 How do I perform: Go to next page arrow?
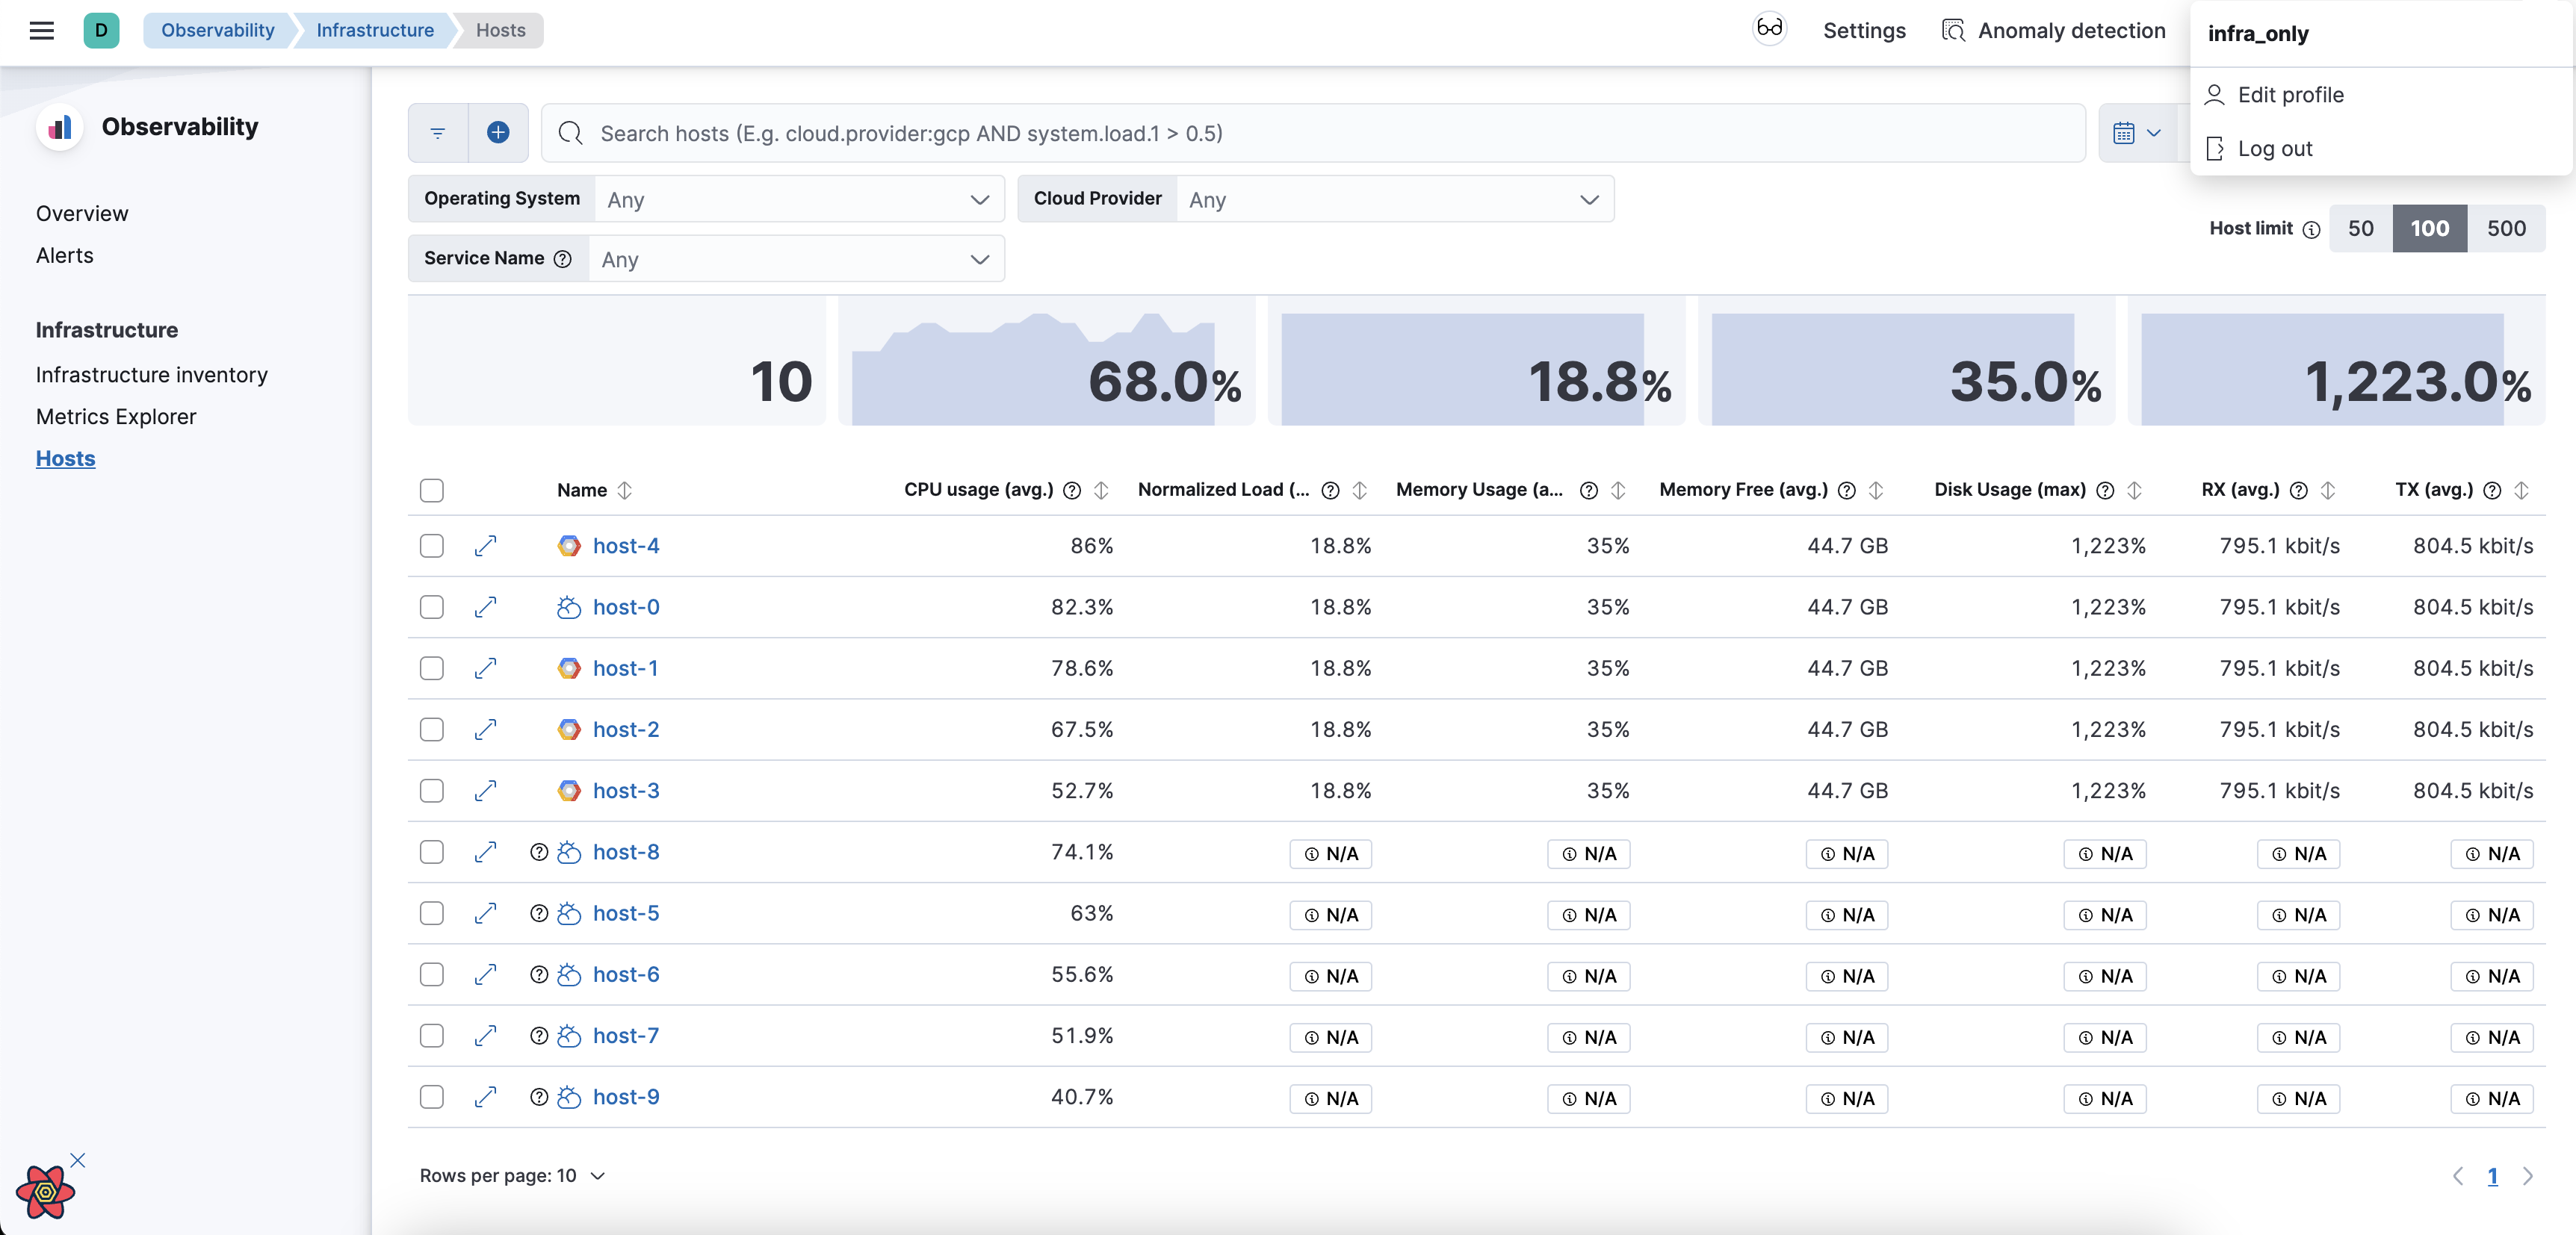2527,1176
